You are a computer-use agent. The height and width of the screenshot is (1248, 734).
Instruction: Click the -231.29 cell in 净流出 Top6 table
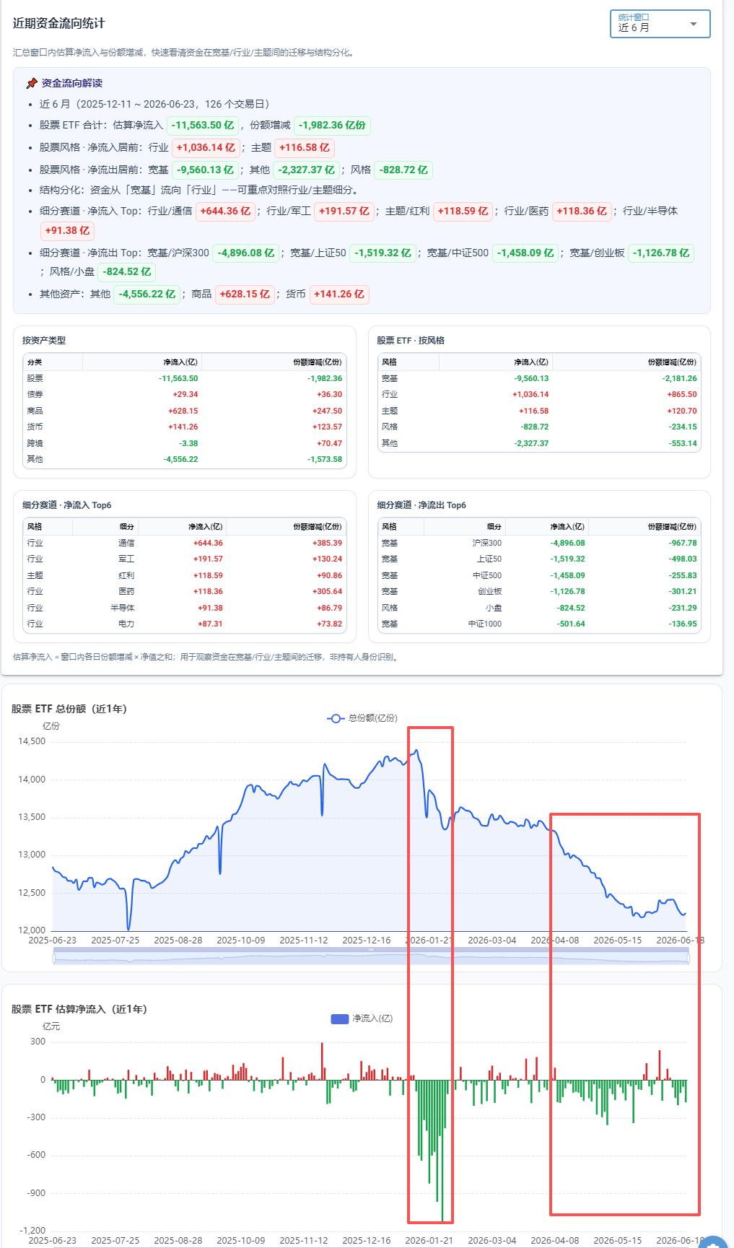683,608
